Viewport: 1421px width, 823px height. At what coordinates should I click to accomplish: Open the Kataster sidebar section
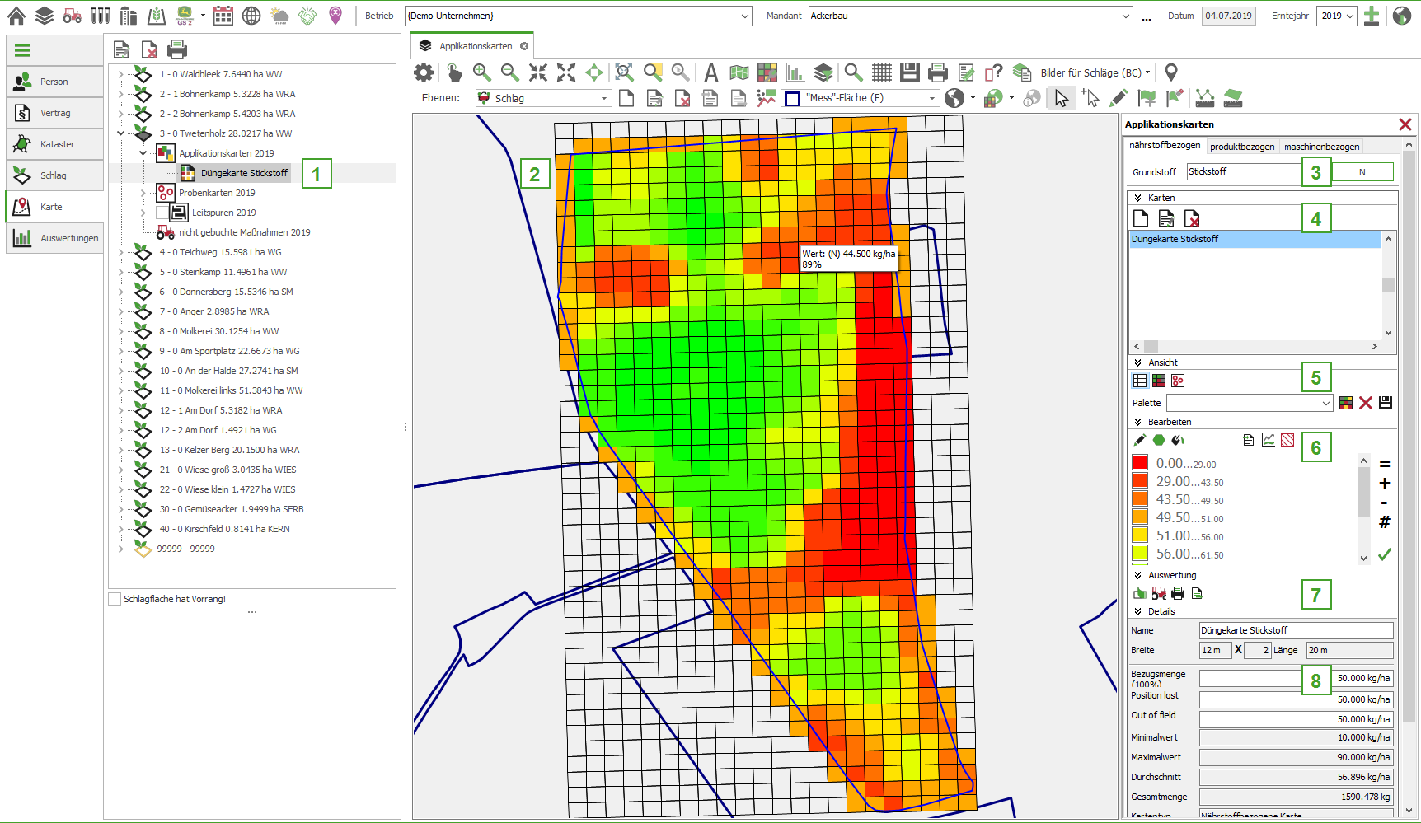[x=56, y=144]
